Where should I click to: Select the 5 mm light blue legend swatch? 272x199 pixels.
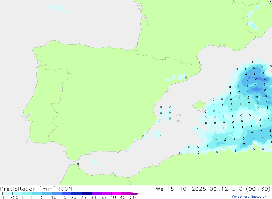click(x=47, y=194)
